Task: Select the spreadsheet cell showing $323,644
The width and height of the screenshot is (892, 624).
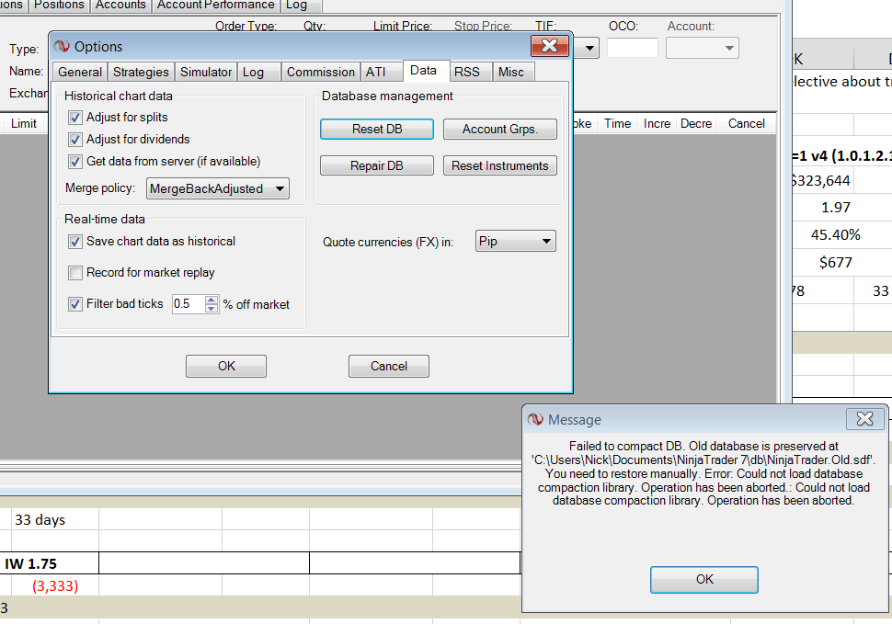Action: pos(823,181)
